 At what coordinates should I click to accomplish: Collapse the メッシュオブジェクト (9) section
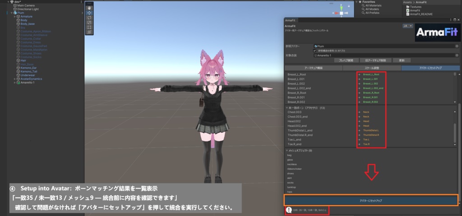point(287,151)
